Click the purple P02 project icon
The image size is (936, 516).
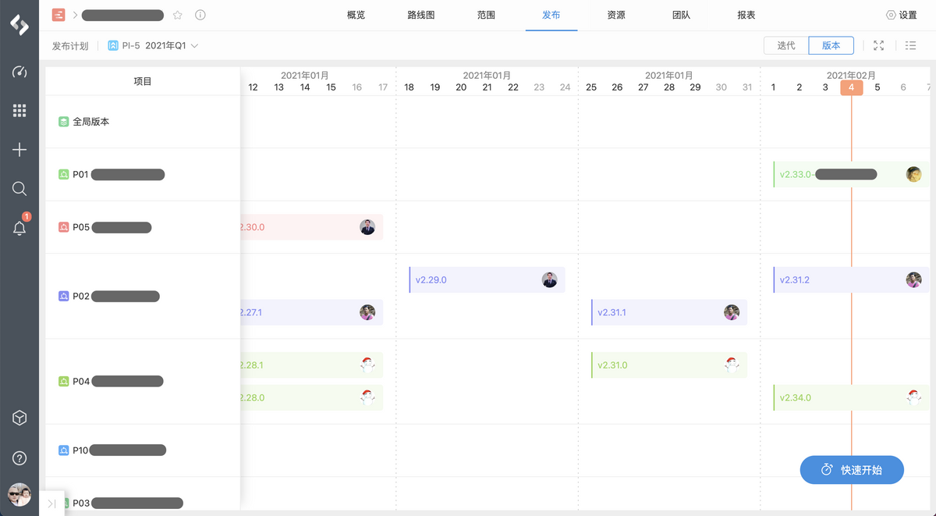(64, 297)
